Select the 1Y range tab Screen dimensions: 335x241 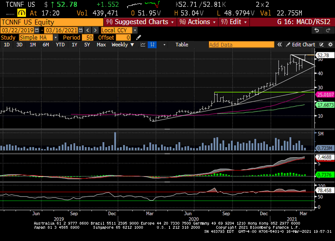coord(74,45)
